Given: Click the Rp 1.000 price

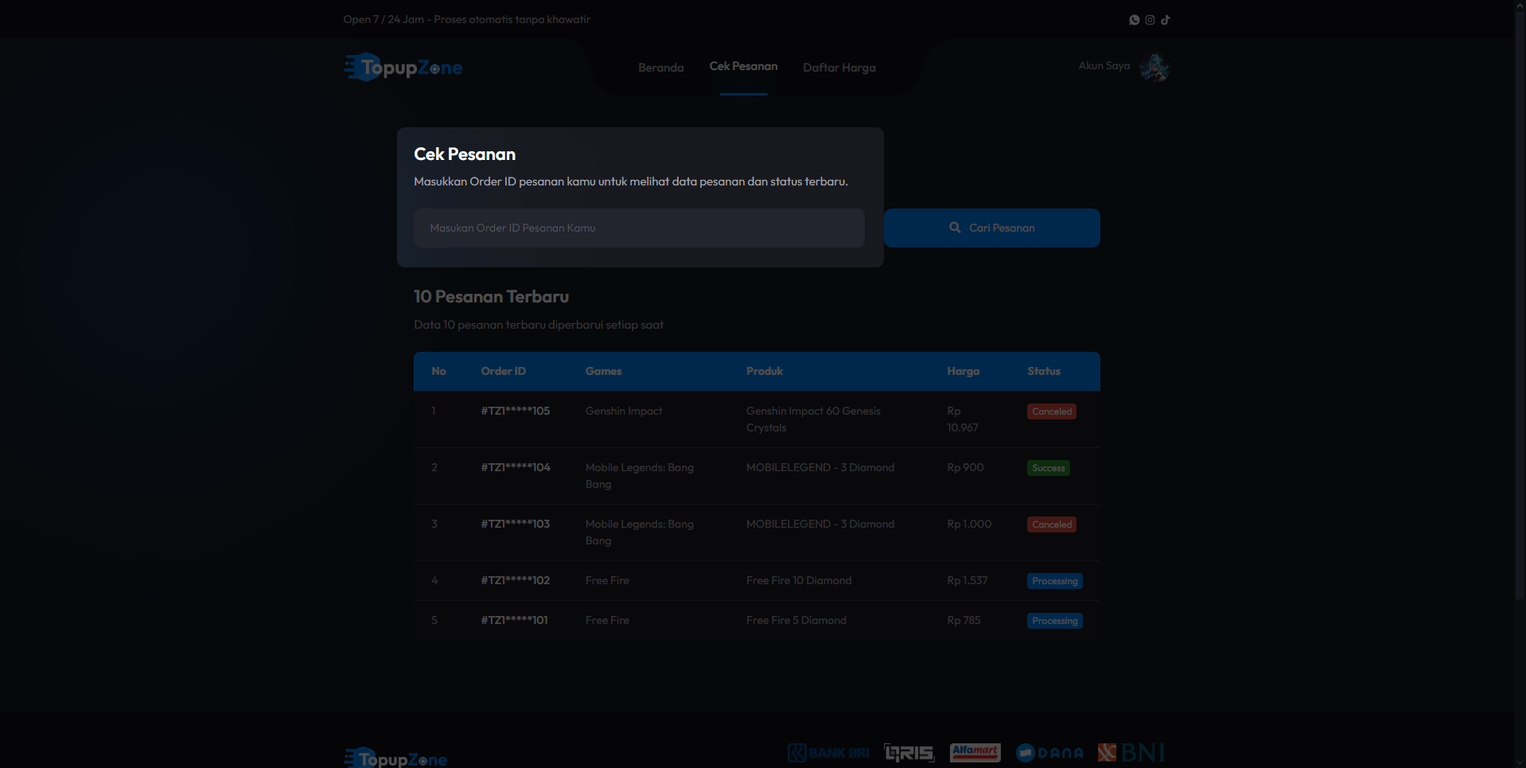Looking at the screenshot, I should [969, 524].
